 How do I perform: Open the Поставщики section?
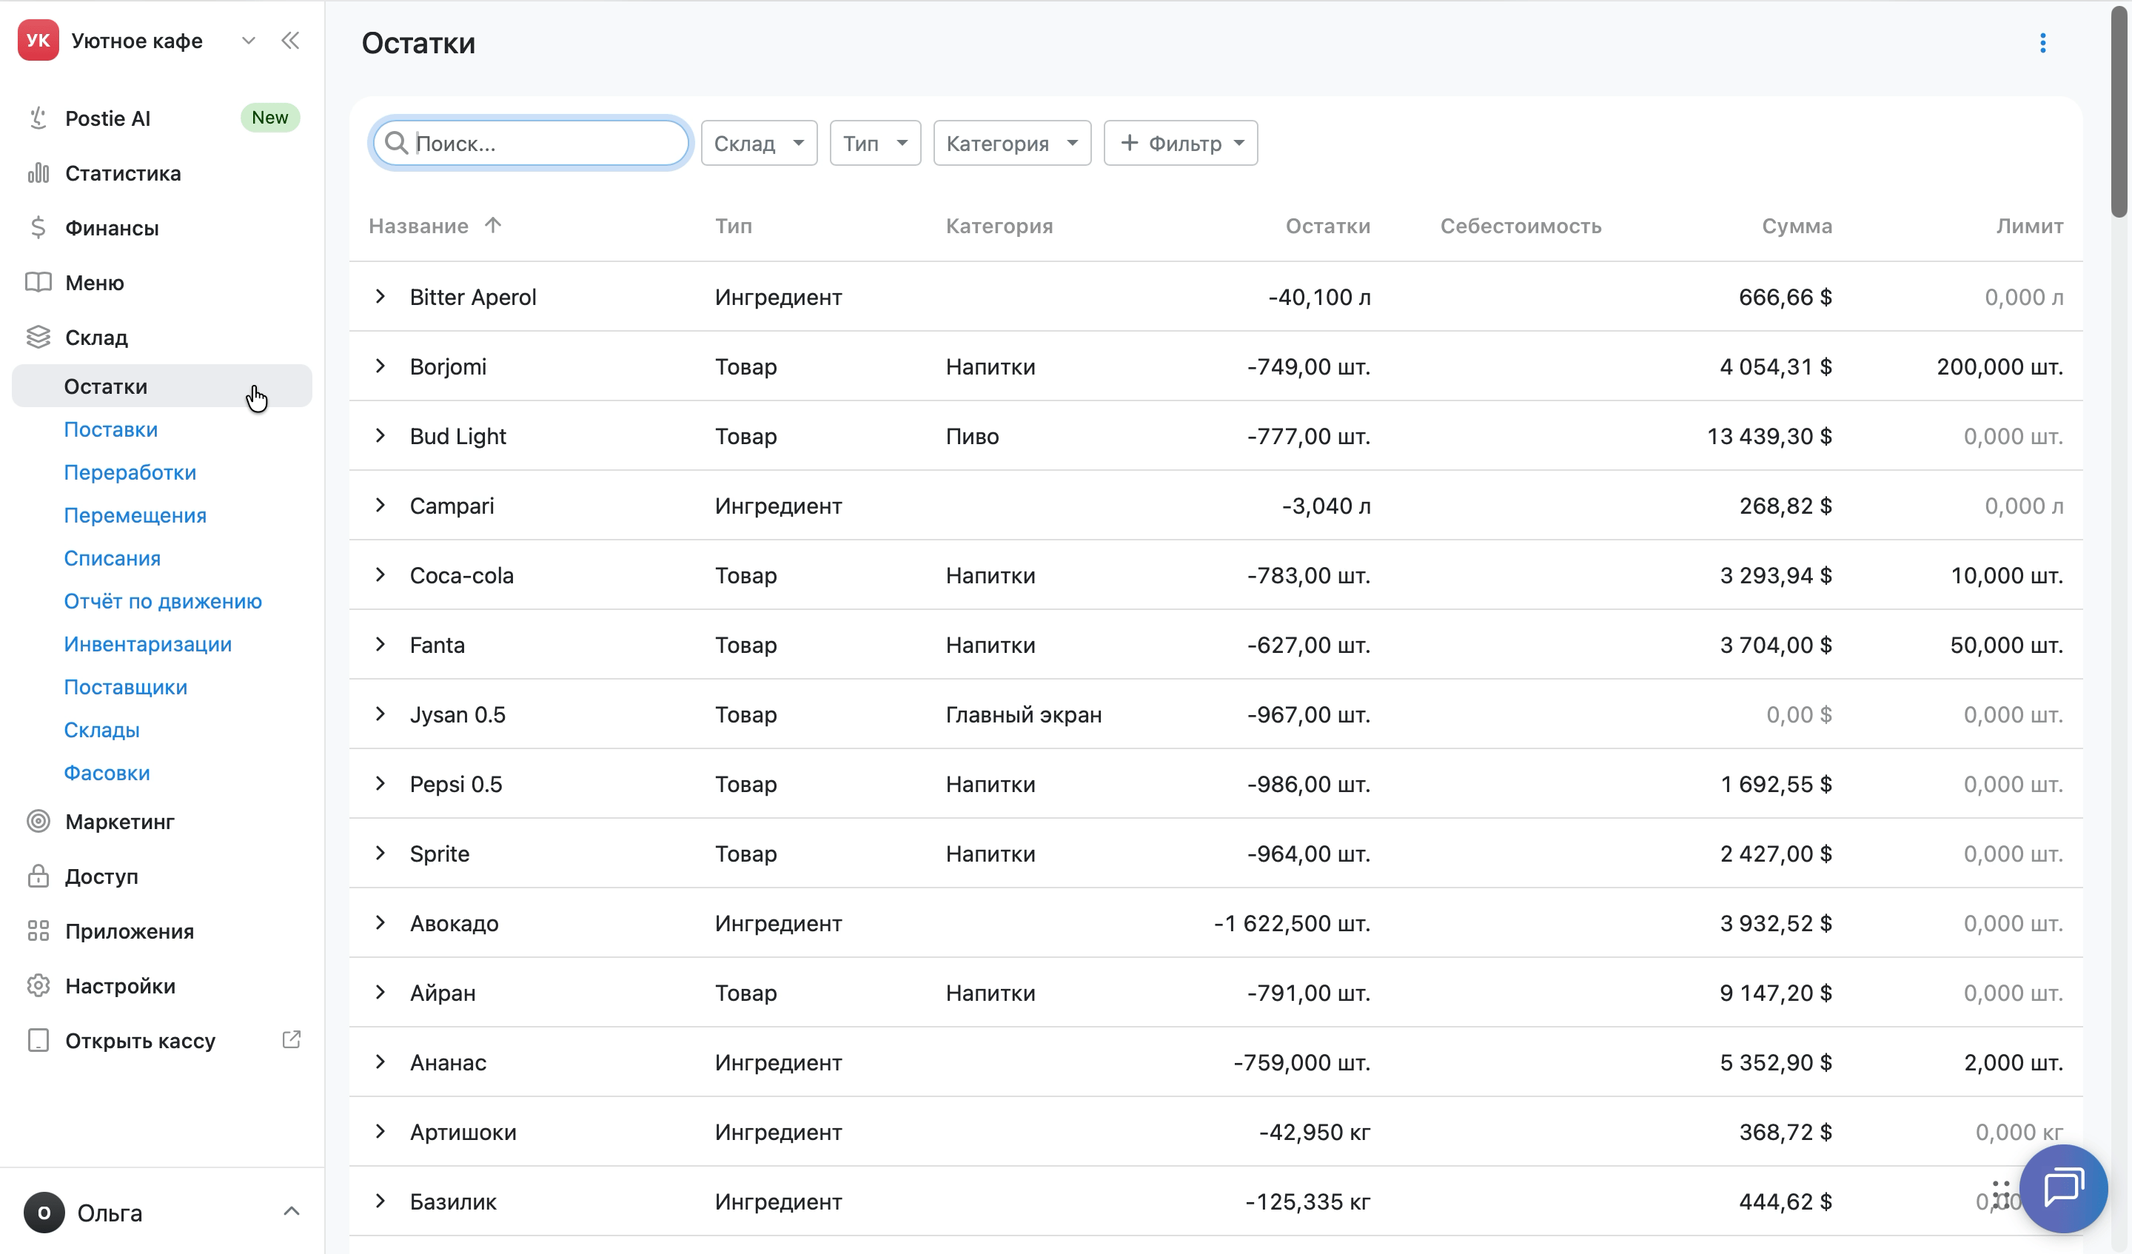pyautogui.click(x=126, y=687)
